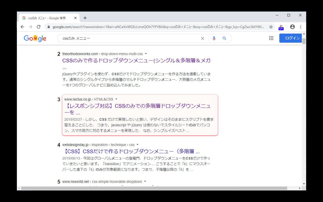Bookmark this page with the star

pyautogui.click(x=271, y=27)
